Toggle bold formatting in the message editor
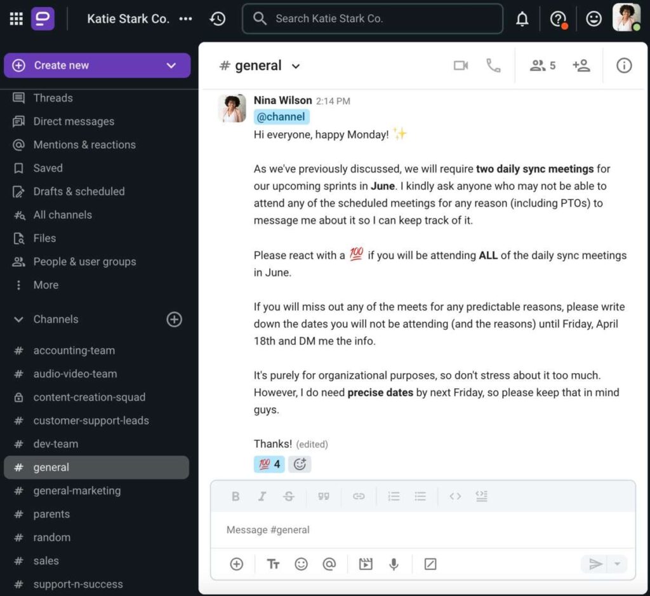The width and height of the screenshot is (650, 596). (235, 497)
